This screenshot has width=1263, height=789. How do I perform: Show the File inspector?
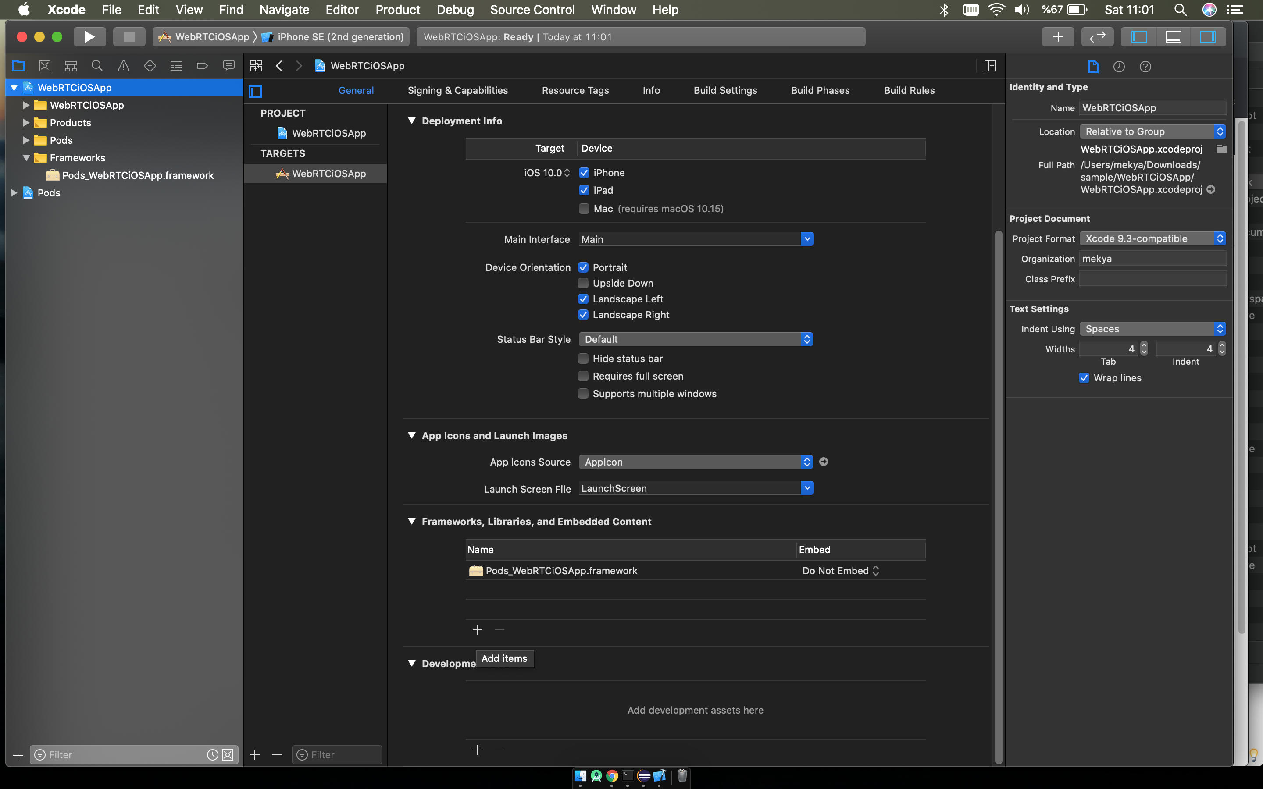(1093, 66)
